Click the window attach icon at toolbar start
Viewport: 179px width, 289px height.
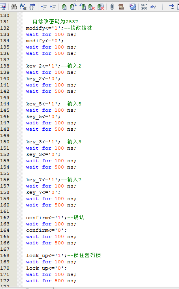(3, 7)
